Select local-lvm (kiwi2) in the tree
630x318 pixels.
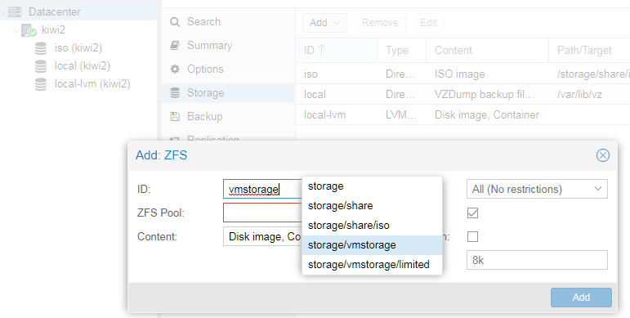92,84
